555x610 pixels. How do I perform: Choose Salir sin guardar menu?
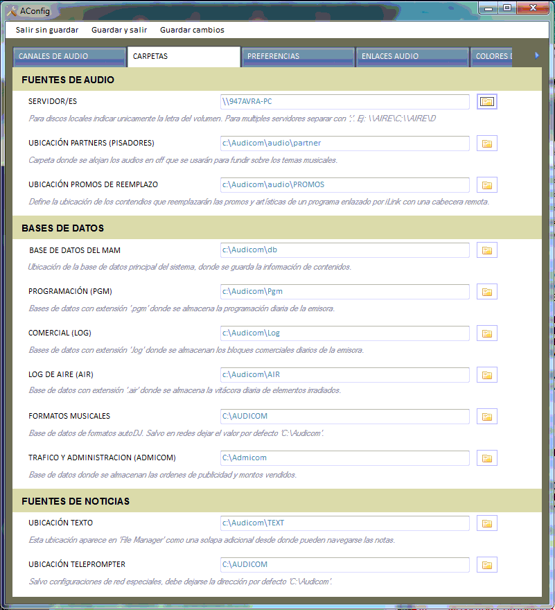click(x=47, y=30)
